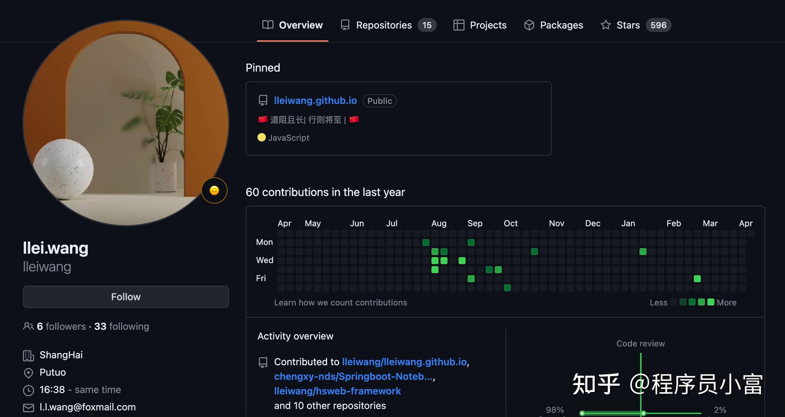This screenshot has height=417, width=785.
Task: Open the lleiwang.github.io pinned repository
Action: click(x=315, y=101)
